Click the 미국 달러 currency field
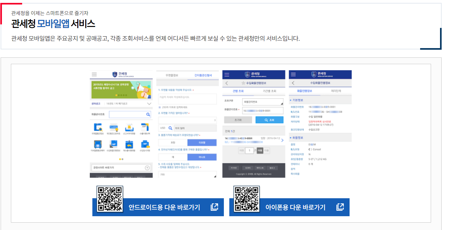The height and width of the screenshot is (230, 449). (195, 128)
